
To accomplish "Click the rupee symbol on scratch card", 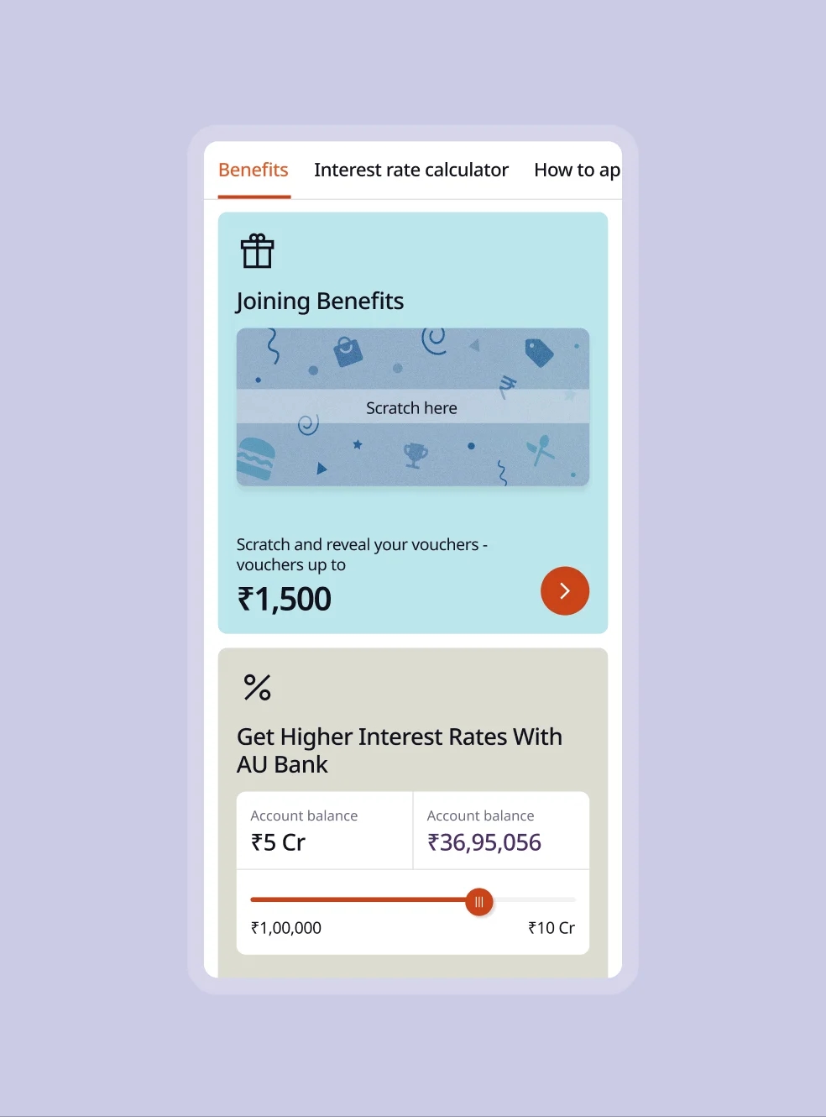I will pyautogui.click(x=507, y=385).
